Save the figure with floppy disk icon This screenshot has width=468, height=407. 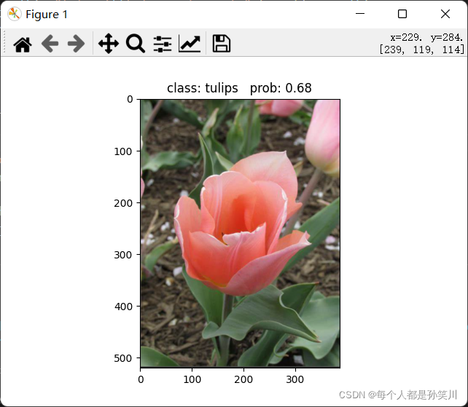(221, 44)
